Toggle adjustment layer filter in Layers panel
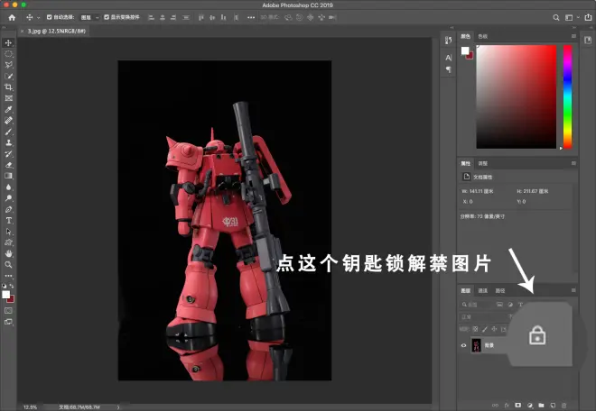This screenshot has height=411, width=596. coord(510,305)
